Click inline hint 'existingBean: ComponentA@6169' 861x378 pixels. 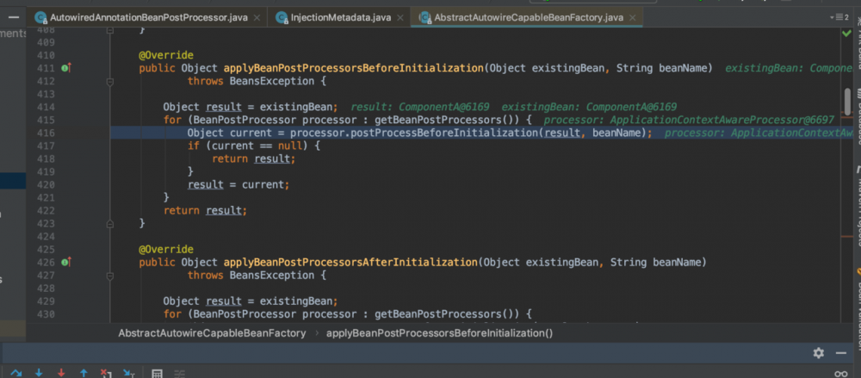pos(589,107)
